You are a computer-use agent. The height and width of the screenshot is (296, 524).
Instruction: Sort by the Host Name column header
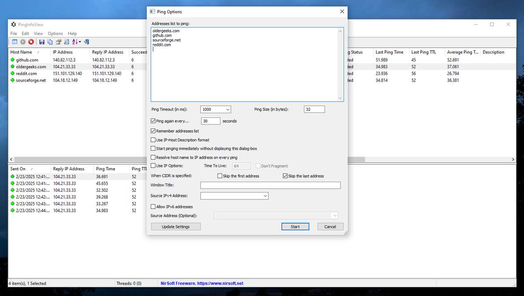pos(29,52)
